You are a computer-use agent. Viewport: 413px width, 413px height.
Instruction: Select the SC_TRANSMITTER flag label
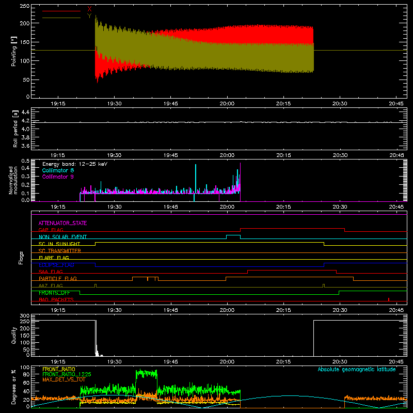click(x=60, y=250)
